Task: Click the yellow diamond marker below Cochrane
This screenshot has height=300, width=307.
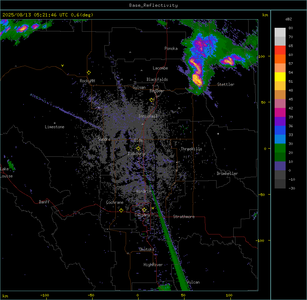Action: coord(121,210)
